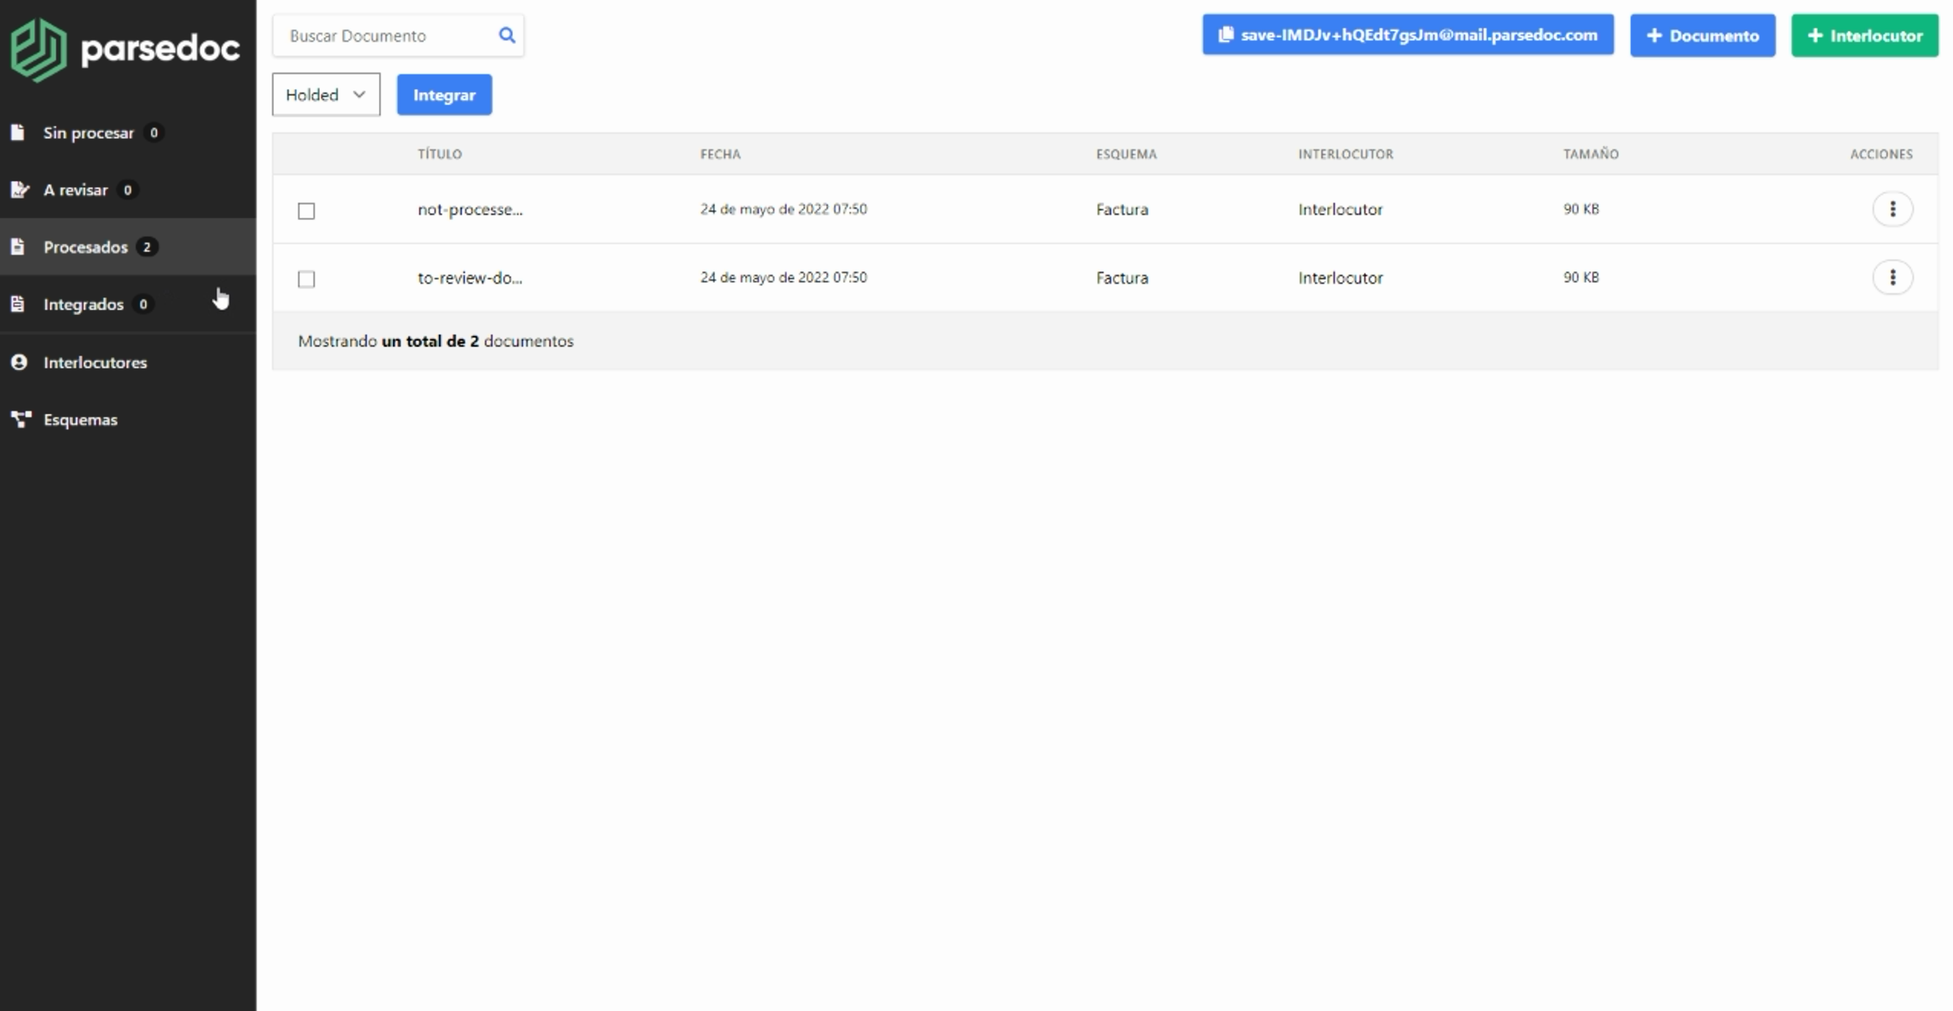The image size is (1953, 1011).
Task: Open the not-processe document title
Action: 470,209
